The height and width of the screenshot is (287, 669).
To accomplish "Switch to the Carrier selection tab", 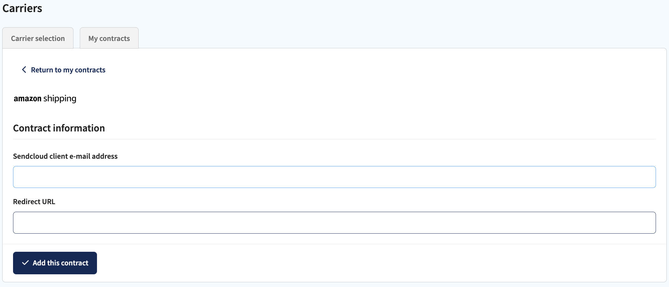I will [x=37, y=38].
